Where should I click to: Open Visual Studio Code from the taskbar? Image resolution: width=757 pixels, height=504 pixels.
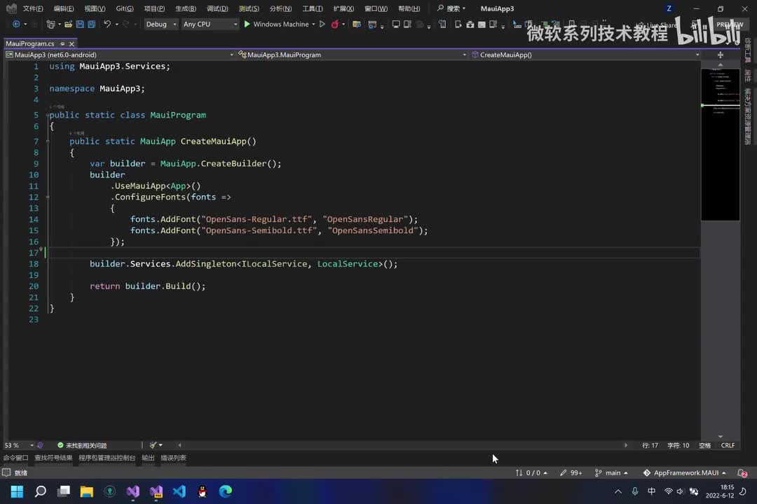pos(179,491)
